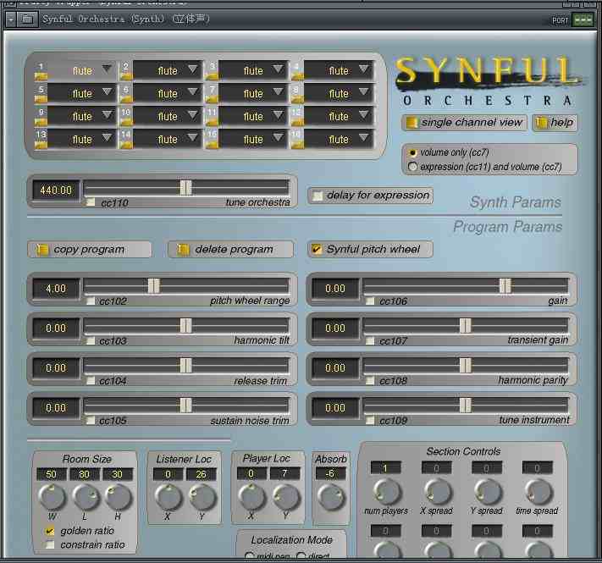Click the time spread knob
This screenshot has height=563, width=602.
pos(538,492)
